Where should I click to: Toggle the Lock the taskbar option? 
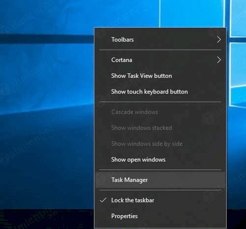[x=160, y=200]
